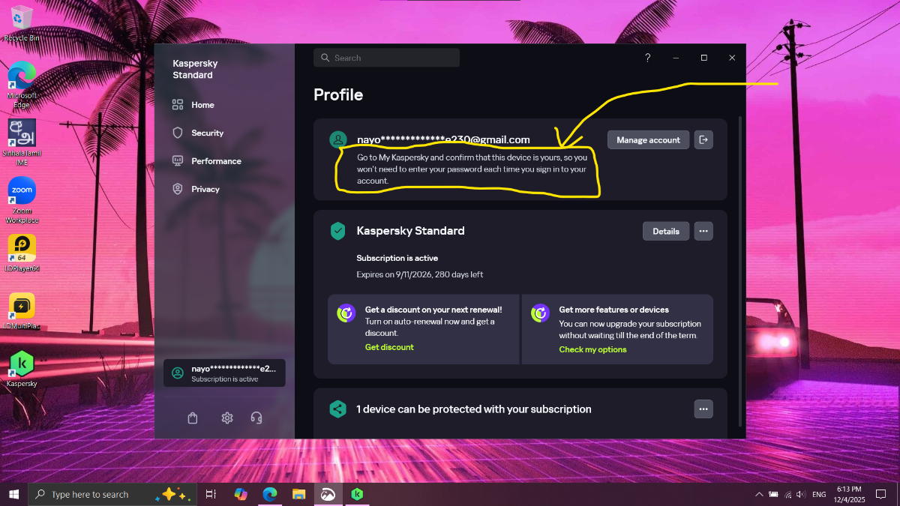Click the auto-renewal discount icon
Viewport: 900px width, 506px height.
(x=346, y=313)
